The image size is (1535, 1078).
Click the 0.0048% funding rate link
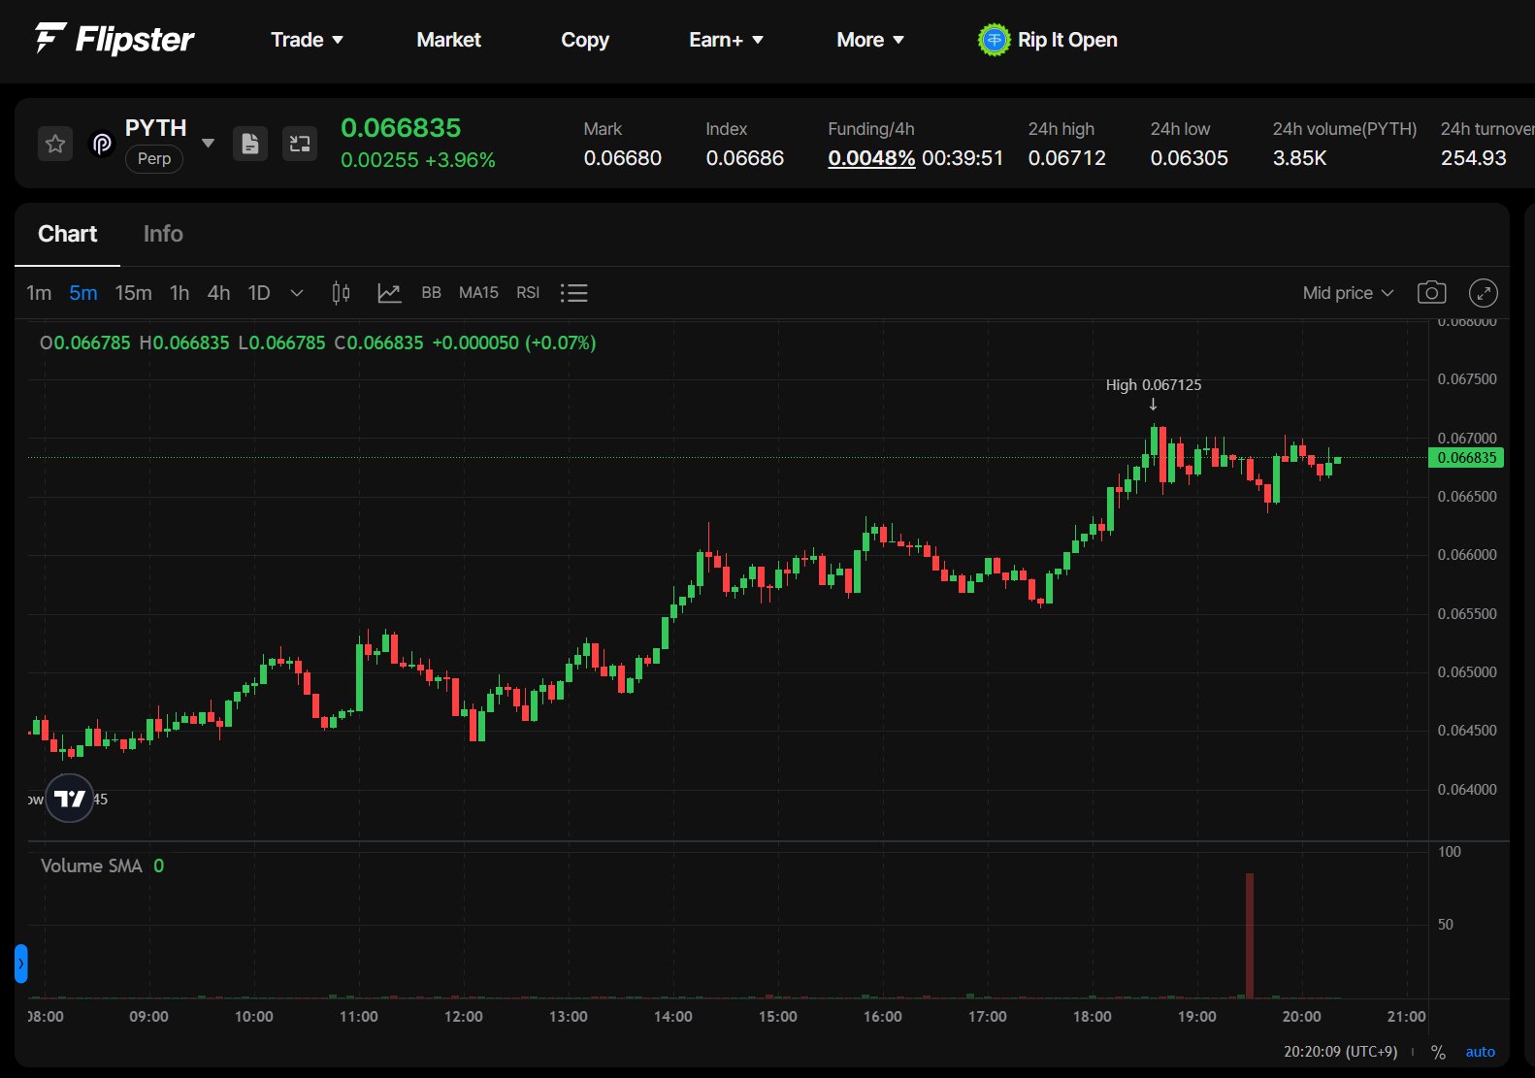click(x=871, y=158)
